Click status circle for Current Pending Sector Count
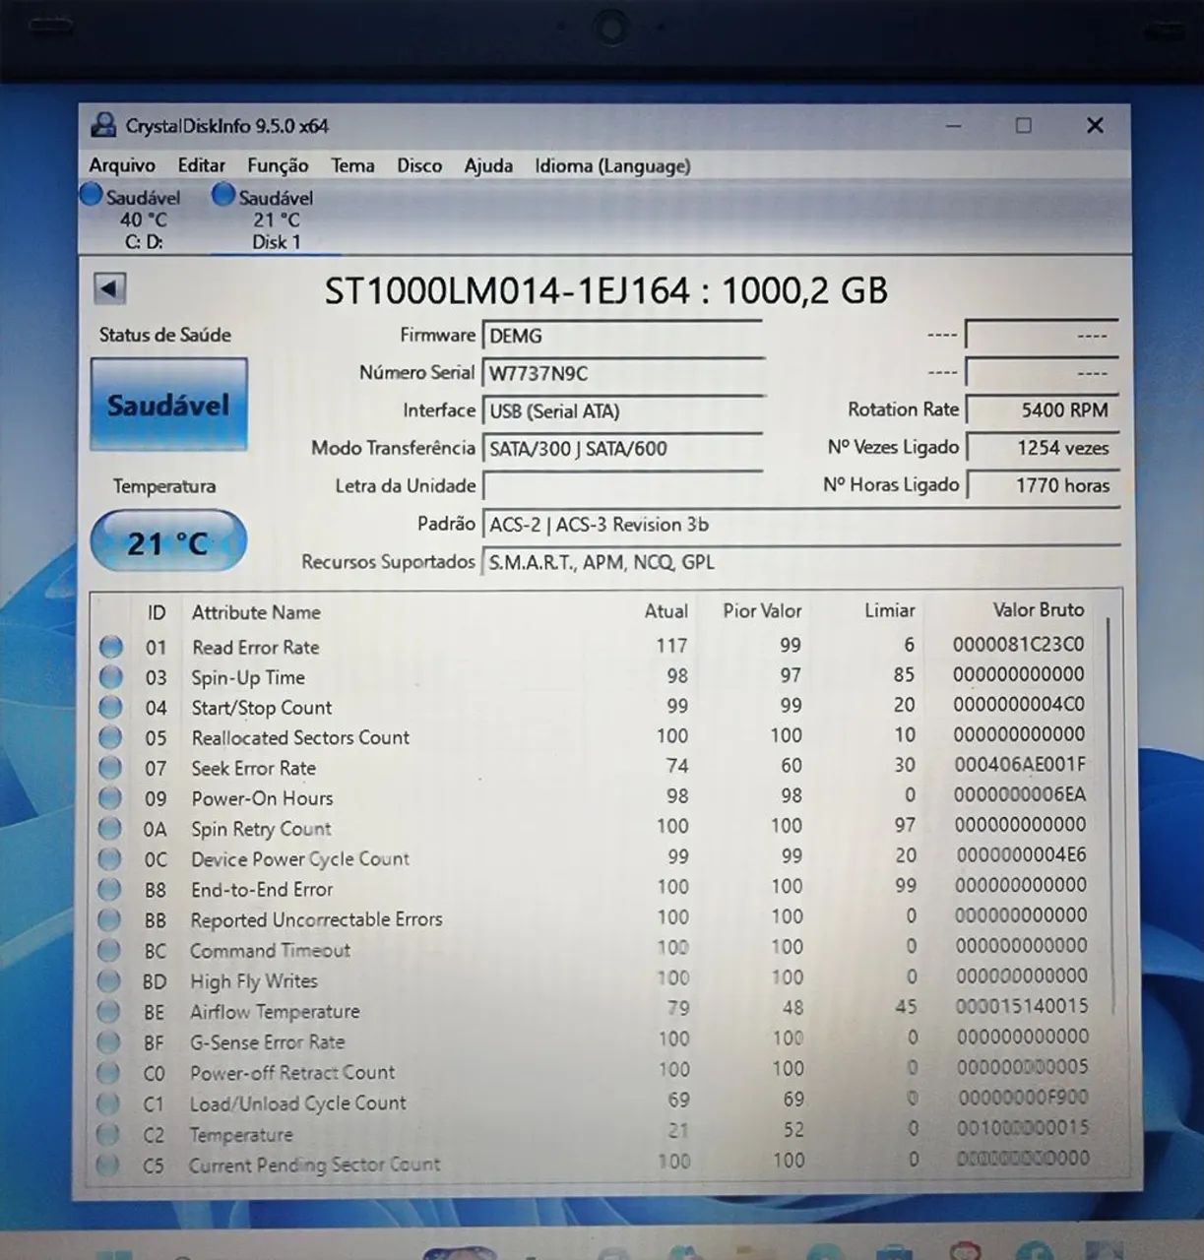1204x1260 pixels. (109, 1166)
